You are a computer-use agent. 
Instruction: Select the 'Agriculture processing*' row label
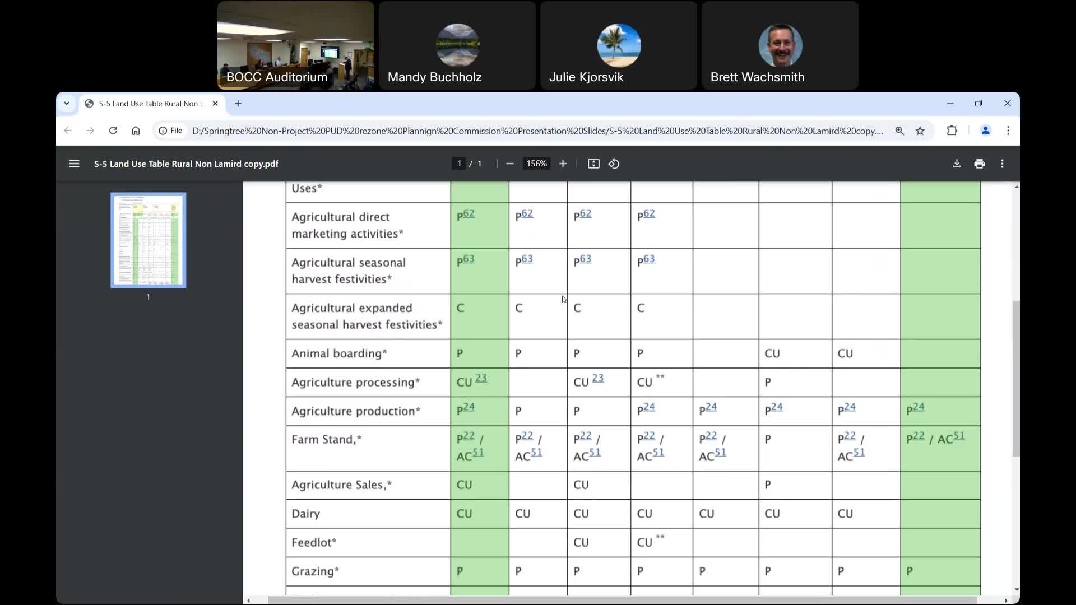pyautogui.click(x=356, y=383)
